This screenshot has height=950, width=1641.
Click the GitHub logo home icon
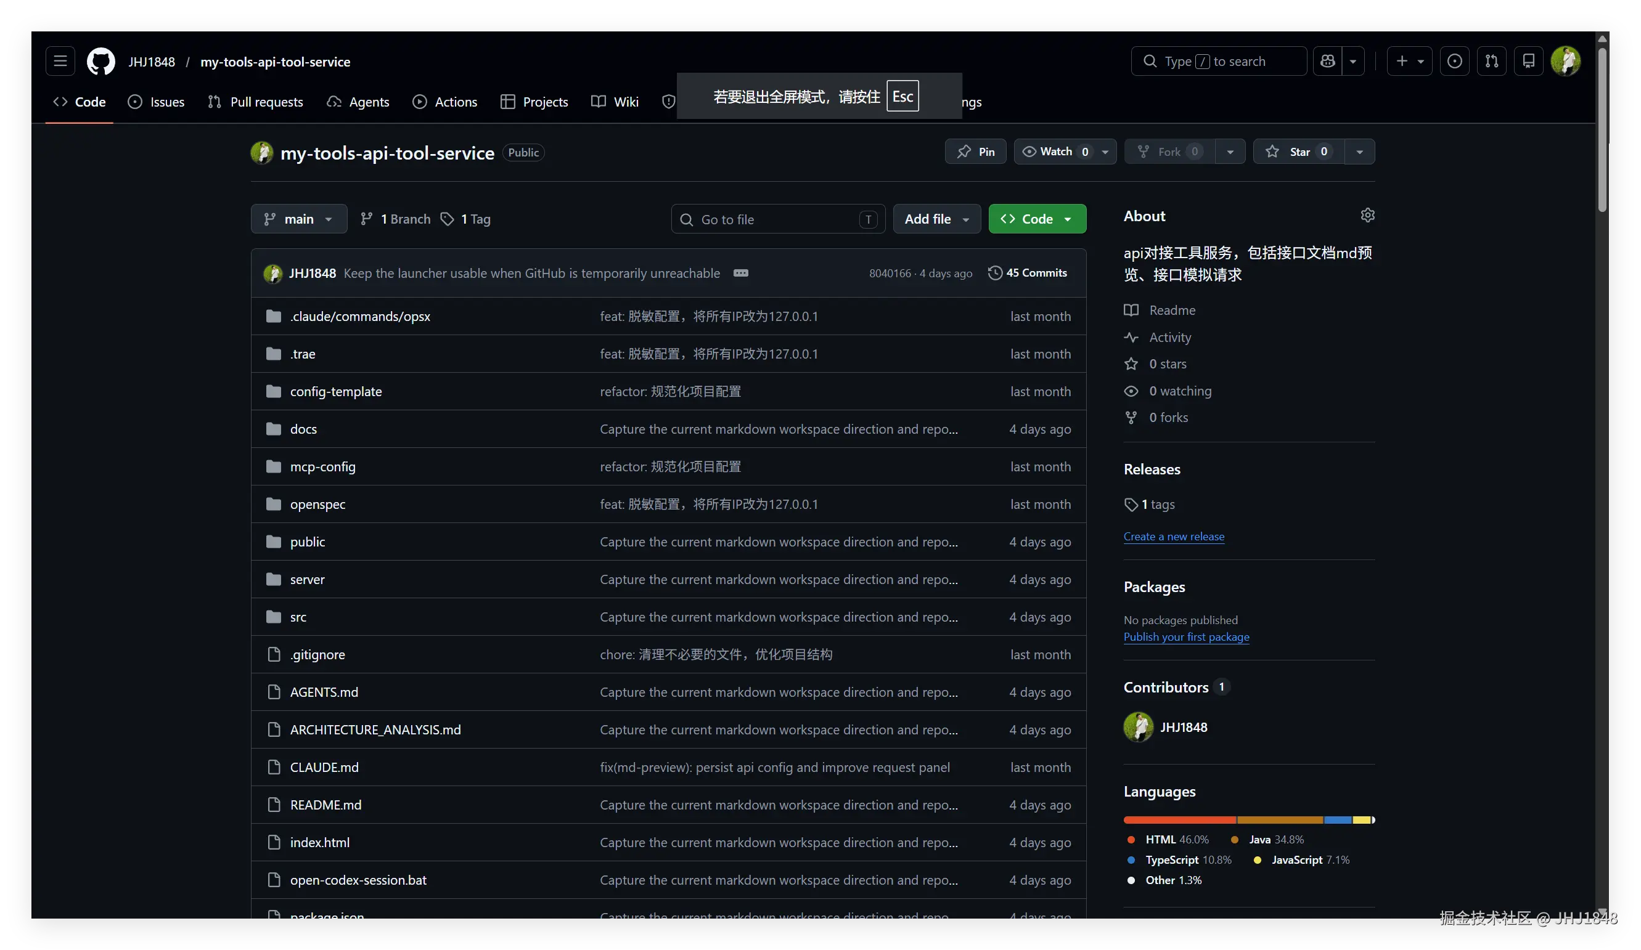tap(101, 61)
